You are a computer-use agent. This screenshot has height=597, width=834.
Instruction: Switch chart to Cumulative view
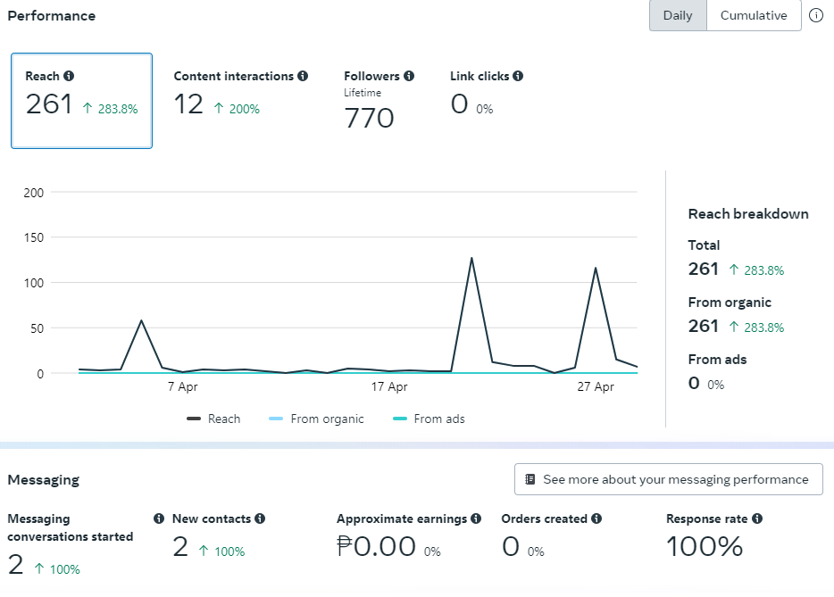(754, 16)
